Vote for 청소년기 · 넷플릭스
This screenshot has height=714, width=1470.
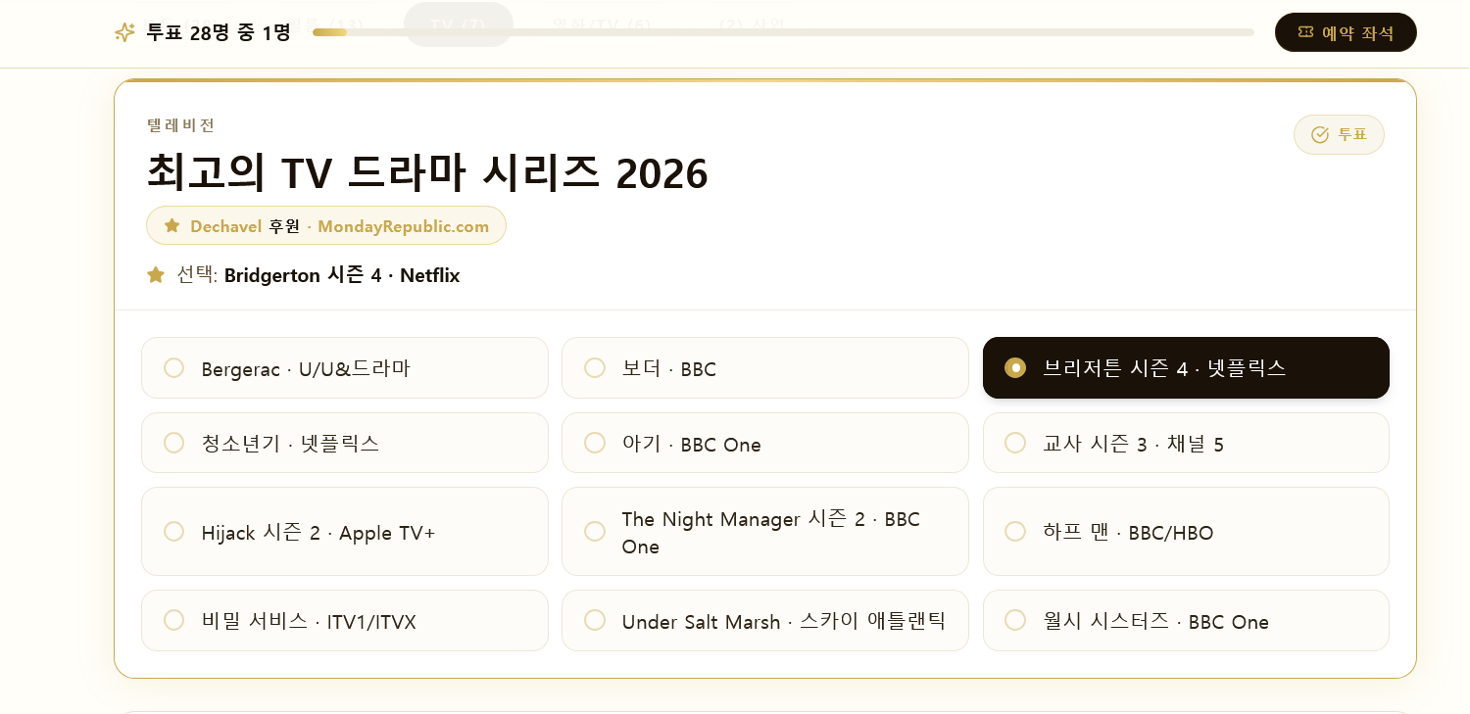click(345, 443)
